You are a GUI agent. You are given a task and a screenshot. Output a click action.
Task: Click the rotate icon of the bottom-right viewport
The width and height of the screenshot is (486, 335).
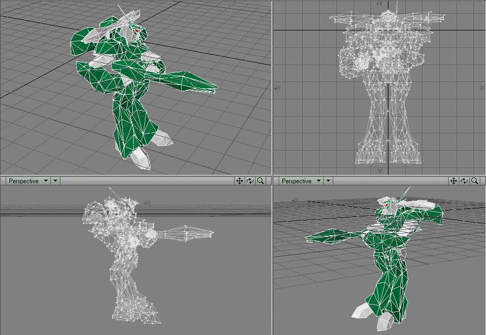[x=464, y=181]
